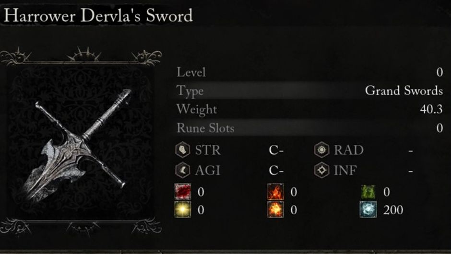
Task: Select the Level stat row
Action: [x=309, y=72]
